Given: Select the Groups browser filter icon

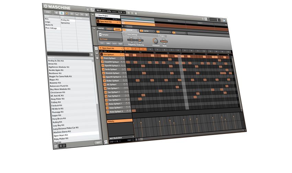Looking at the screenshot, I should pyautogui.click(x=61, y=13).
